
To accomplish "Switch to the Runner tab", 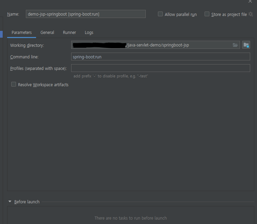I will [69, 33].
